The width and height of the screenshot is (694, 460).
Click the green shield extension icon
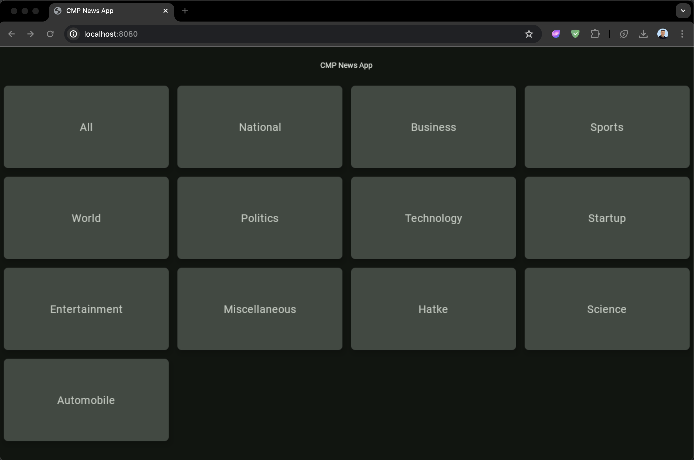[x=575, y=34]
